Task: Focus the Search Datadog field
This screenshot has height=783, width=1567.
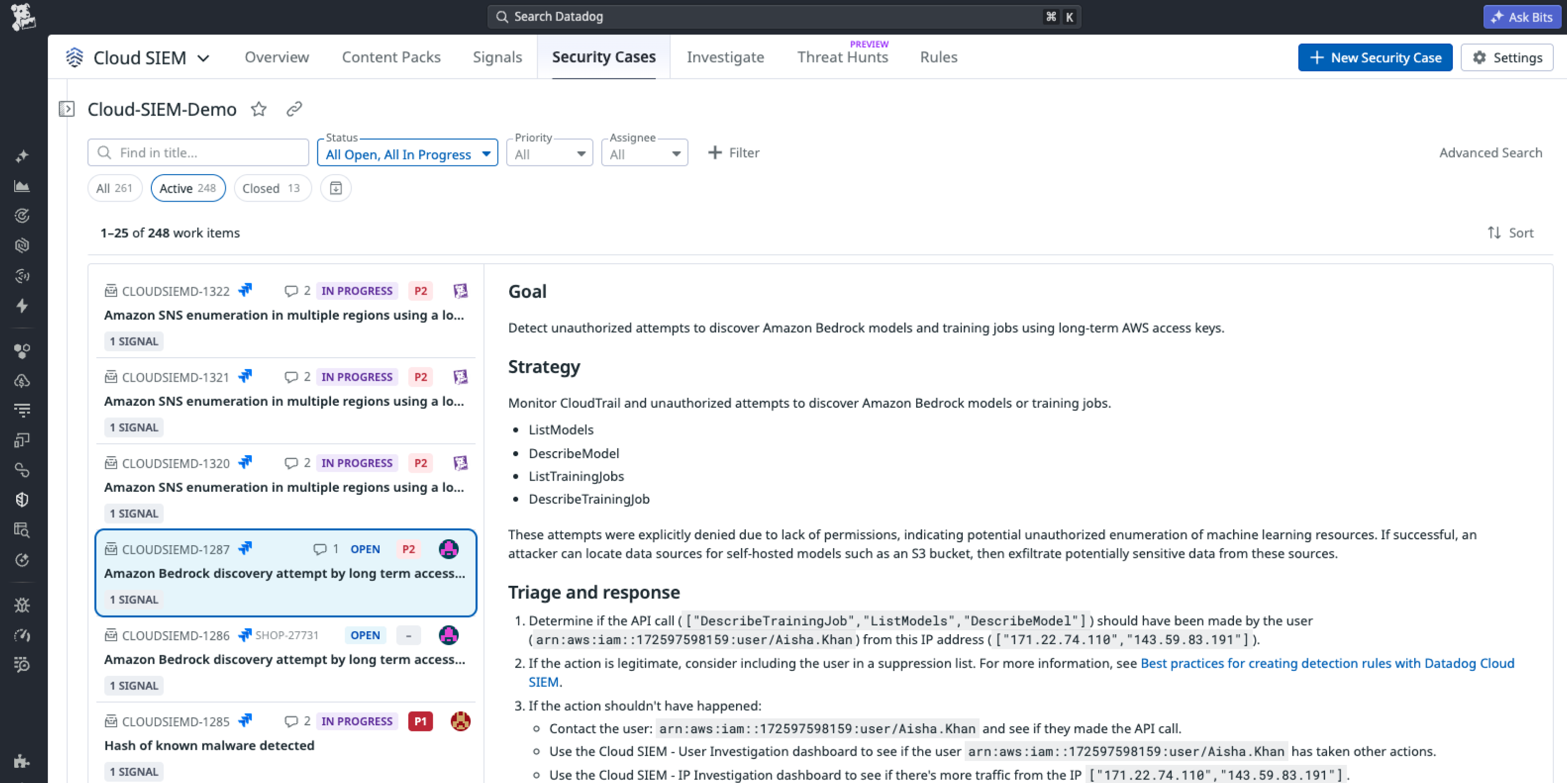Action: click(783, 17)
